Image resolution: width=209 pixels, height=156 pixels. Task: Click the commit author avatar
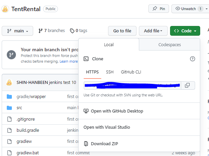point(9,83)
